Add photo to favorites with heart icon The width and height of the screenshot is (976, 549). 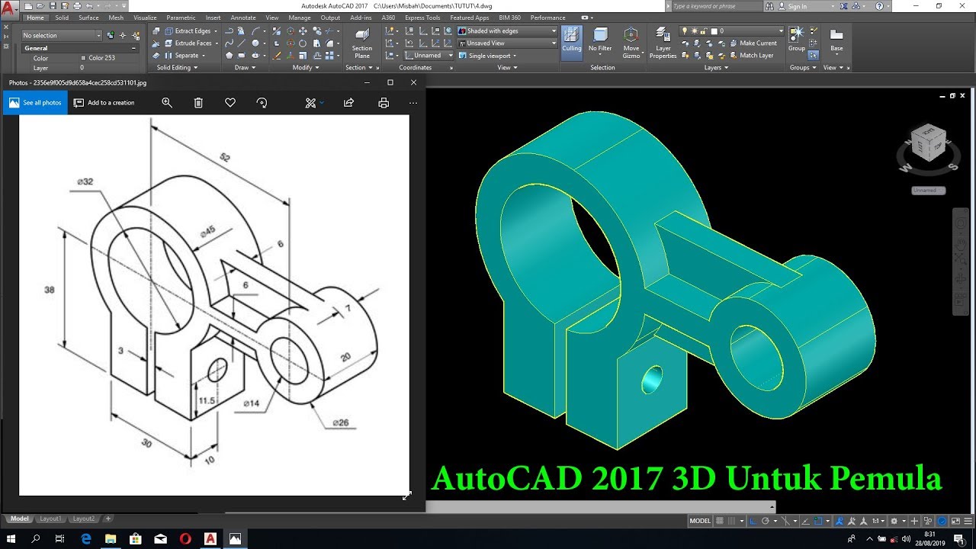click(230, 102)
